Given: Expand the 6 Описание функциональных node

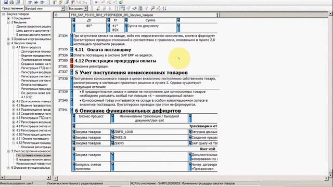Looking at the screenshot, I should tap(8, 168).
